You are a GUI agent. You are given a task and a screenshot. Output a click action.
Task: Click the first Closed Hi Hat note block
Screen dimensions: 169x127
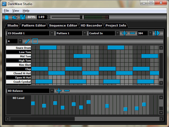[x=57, y=73]
